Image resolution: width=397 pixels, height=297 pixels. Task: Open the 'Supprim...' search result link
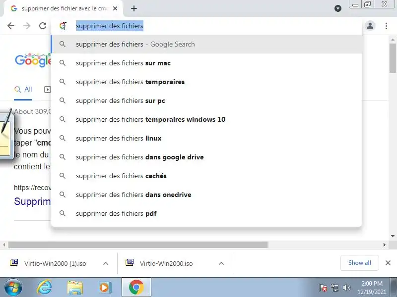coord(32,201)
